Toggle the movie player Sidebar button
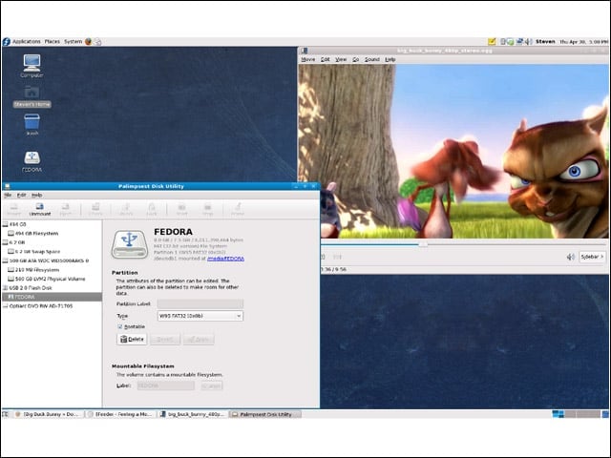Screen dimensions: 611x458 (x=592, y=257)
